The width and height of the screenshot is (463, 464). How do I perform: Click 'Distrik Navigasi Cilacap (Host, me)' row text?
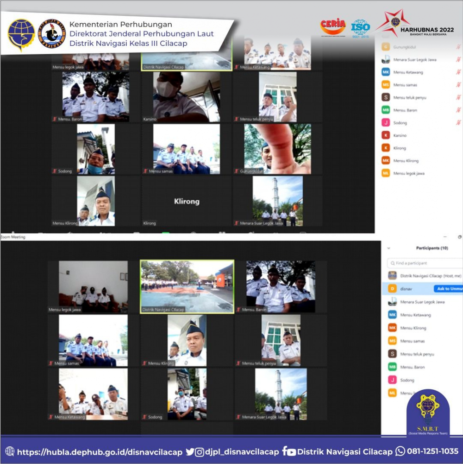(x=431, y=276)
